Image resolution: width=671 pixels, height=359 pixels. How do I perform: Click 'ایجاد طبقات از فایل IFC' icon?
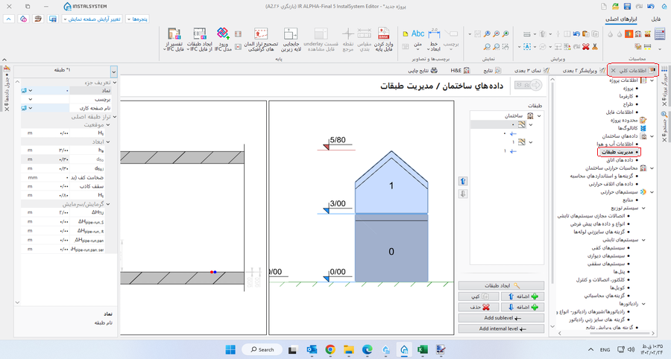[200, 37]
